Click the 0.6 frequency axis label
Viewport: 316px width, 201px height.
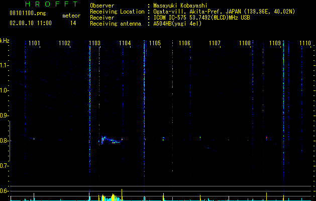click(x=4, y=191)
